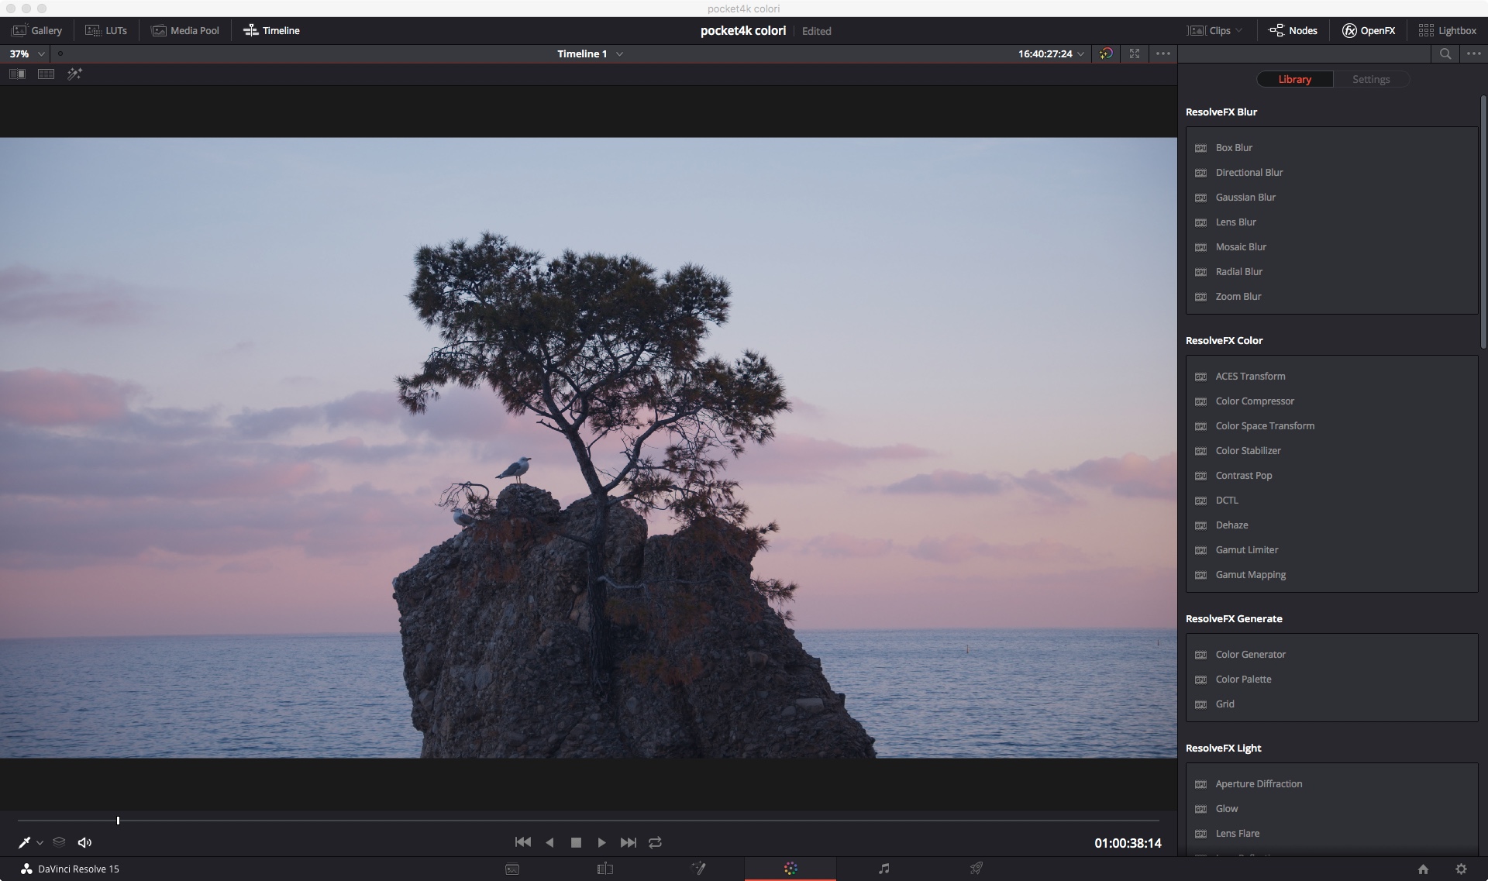Click the viewer scrubber playhead
The height and width of the screenshot is (881, 1488).
(x=118, y=820)
